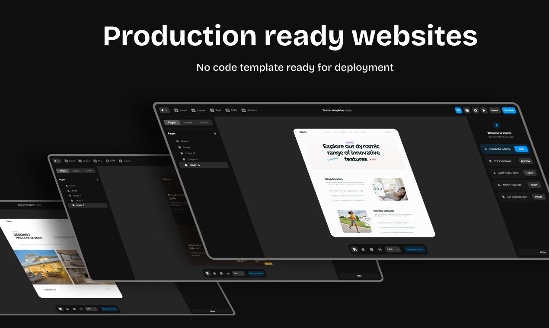The width and height of the screenshot is (549, 328).
Task: Click Start button for Import your site
Action: pyautogui.click(x=534, y=185)
